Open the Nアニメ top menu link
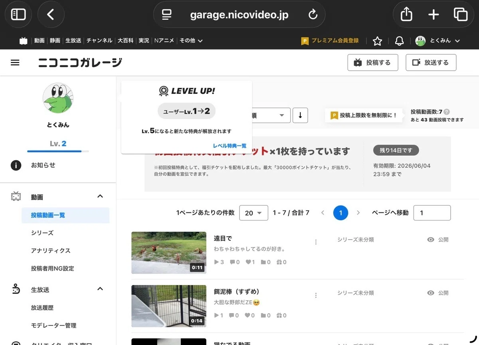 164,41
